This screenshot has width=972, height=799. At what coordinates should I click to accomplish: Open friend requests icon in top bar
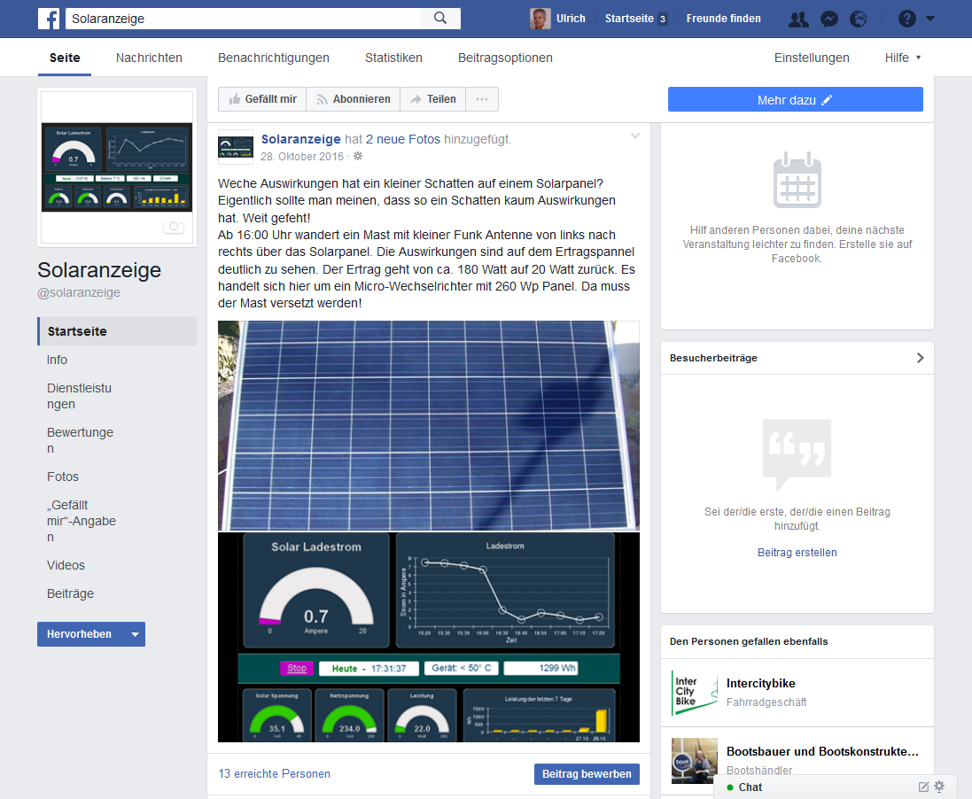pyautogui.click(x=798, y=19)
